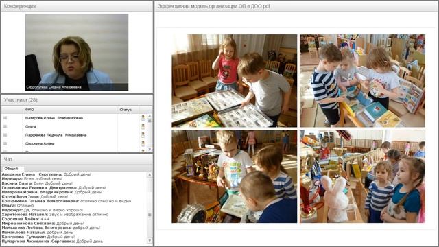Click Кошечкина Татьяна Вячеславовна's message
Viewport: 439px width, 247px height.
67,201
